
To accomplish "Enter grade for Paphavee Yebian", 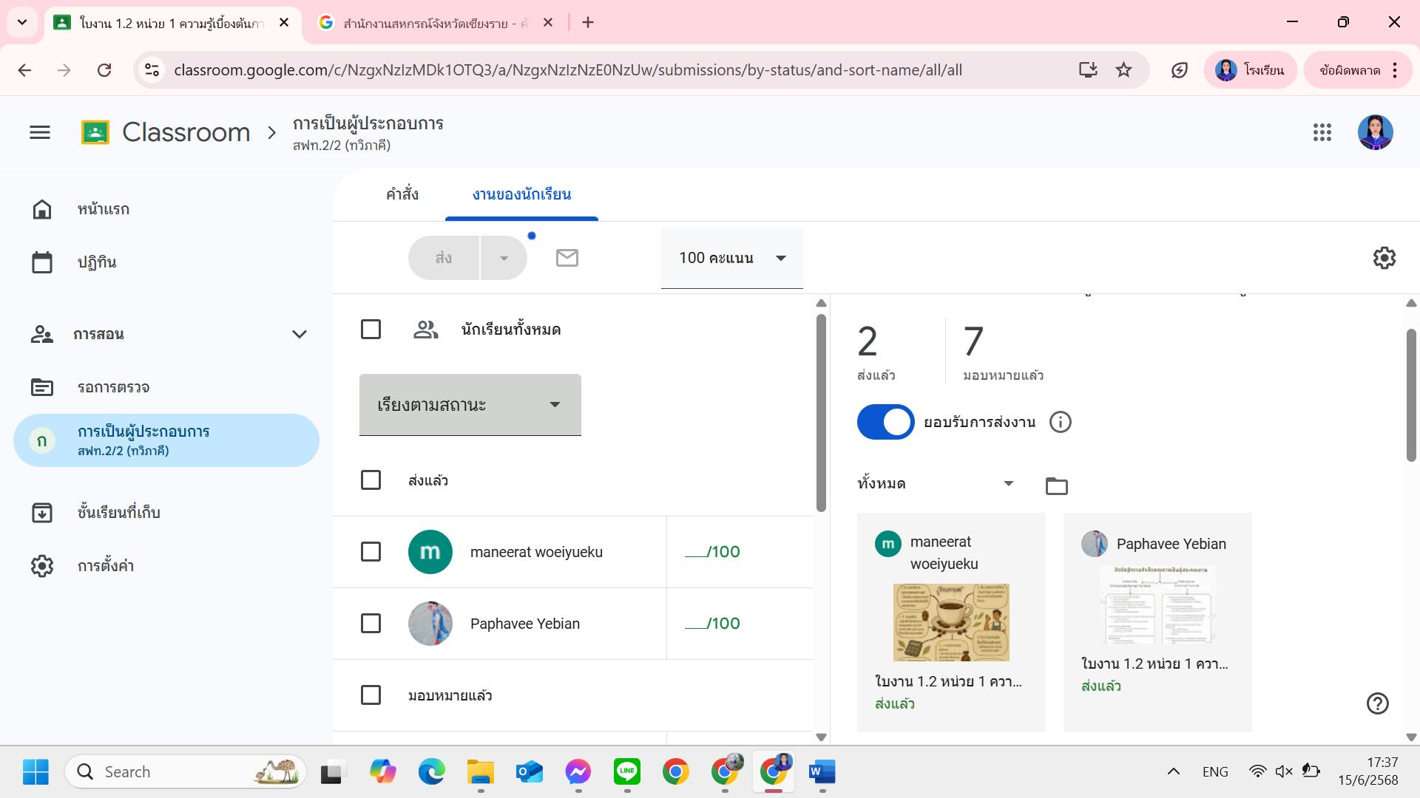I will coord(713,624).
